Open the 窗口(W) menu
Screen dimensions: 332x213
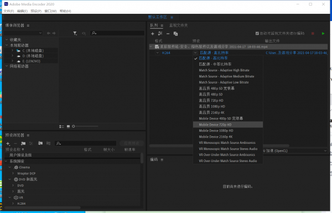(50, 11)
